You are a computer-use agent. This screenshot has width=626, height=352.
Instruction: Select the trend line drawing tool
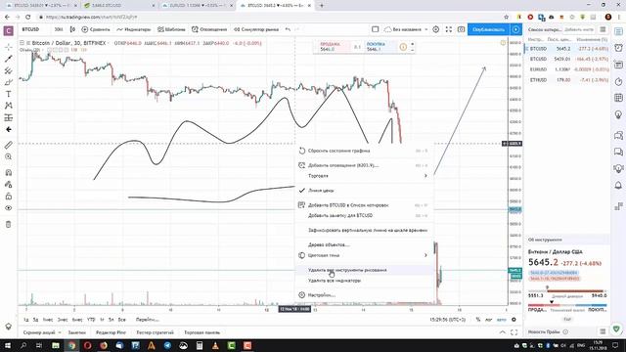(9, 59)
